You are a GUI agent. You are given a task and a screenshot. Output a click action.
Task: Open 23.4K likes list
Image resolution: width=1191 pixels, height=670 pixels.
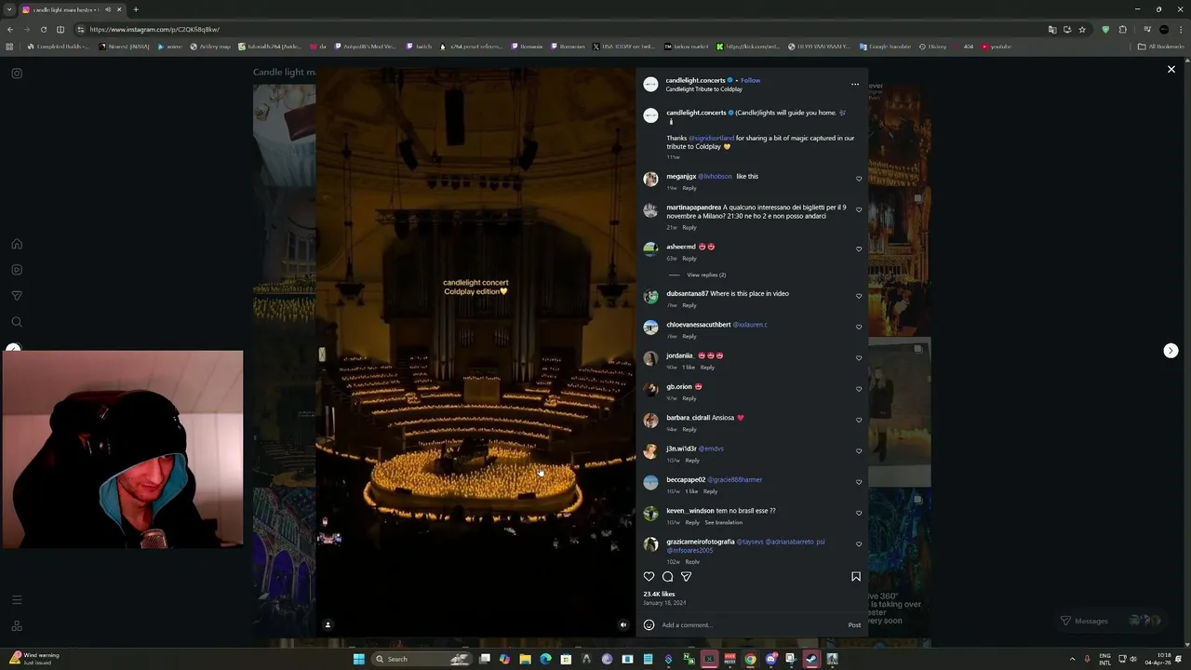[x=659, y=594]
